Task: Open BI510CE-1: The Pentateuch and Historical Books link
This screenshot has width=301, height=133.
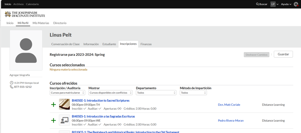Action: pyautogui.click(x=125, y=132)
